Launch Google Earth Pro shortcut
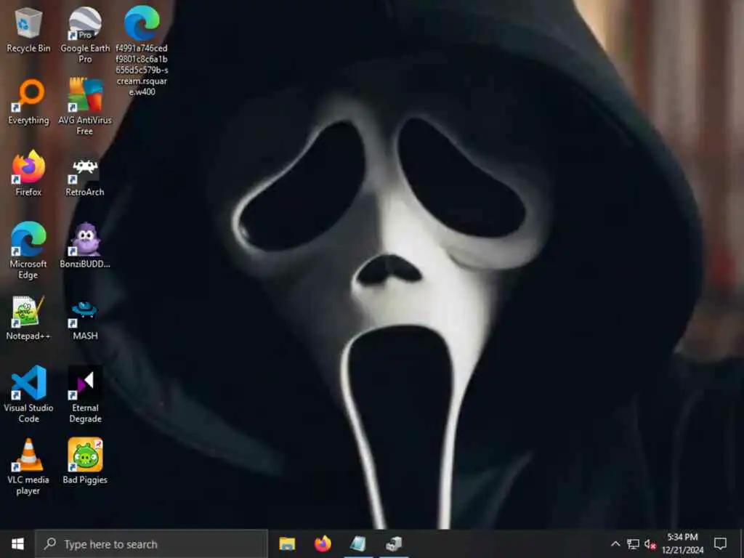744x558 pixels. tap(85, 34)
